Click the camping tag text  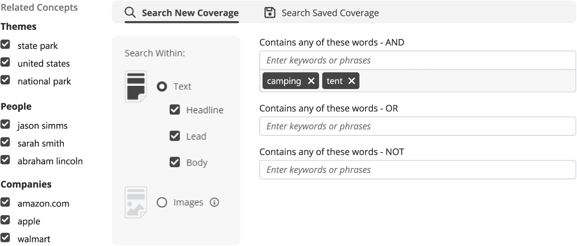pyautogui.click(x=284, y=81)
